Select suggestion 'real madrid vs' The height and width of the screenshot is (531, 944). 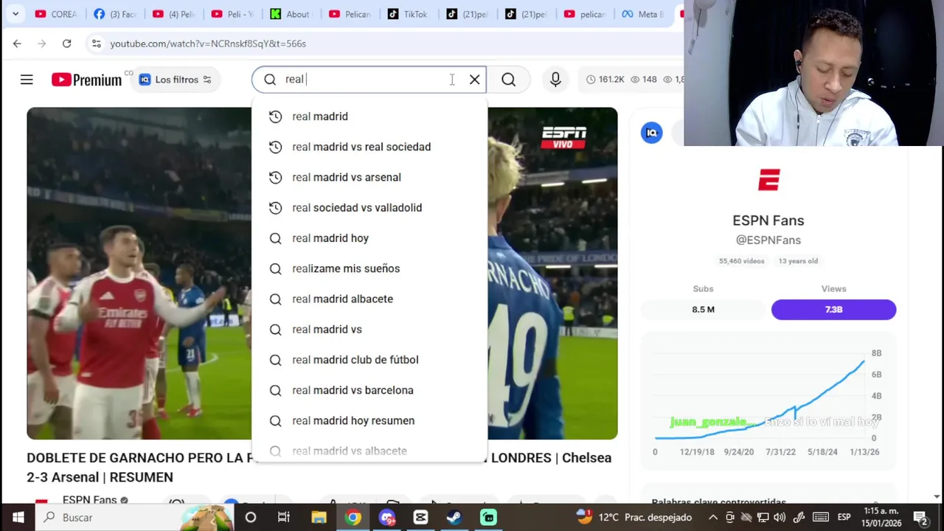(x=369, y=329)
